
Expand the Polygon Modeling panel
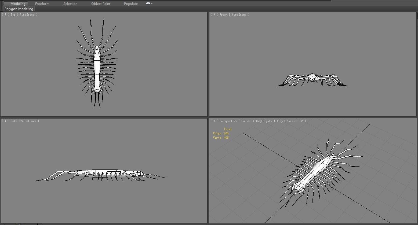pos(19,9)
